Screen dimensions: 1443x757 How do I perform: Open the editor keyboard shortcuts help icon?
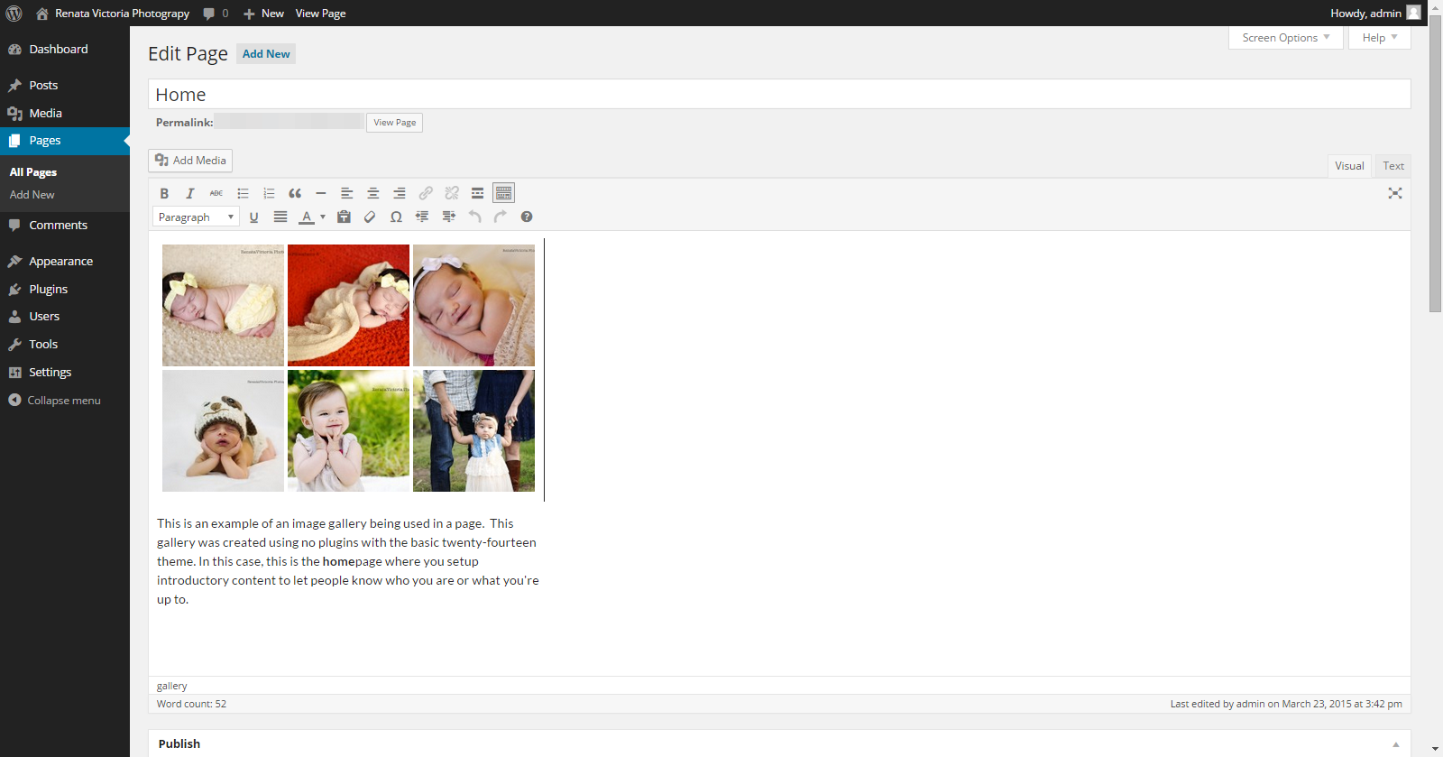pyautogui.click(x=527, y=217)
